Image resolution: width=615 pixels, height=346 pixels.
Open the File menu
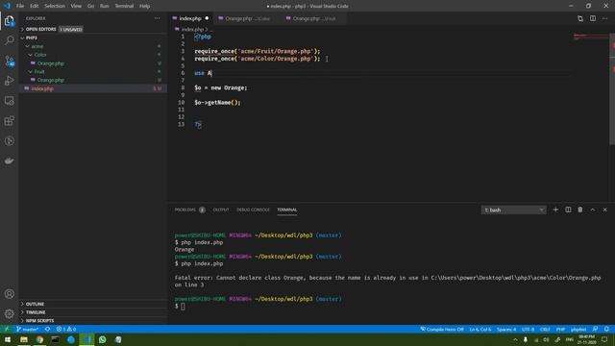20,6
